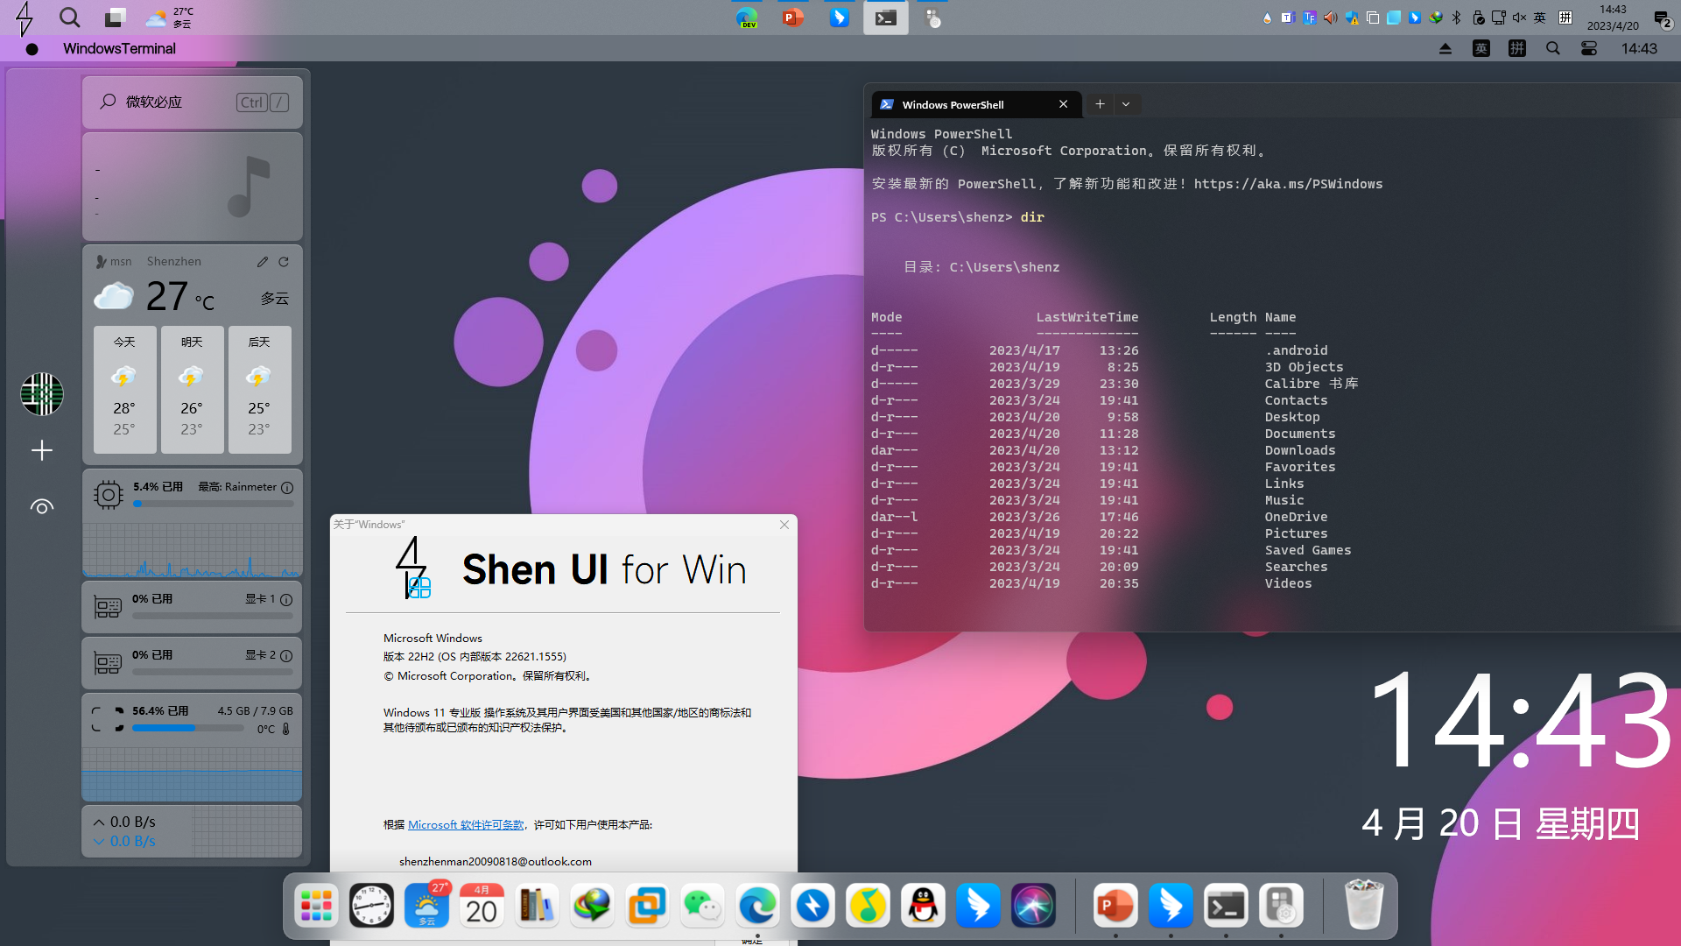Click Edge Dev icon in top taskbar
This screenshot has width=1681, height=946.
(x=747, y=18)
